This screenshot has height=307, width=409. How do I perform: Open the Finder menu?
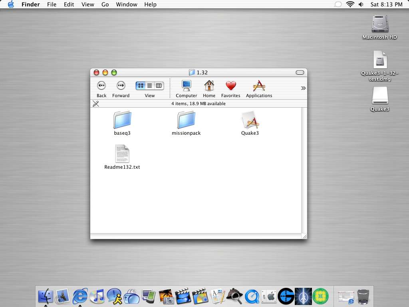coord(30,4)
